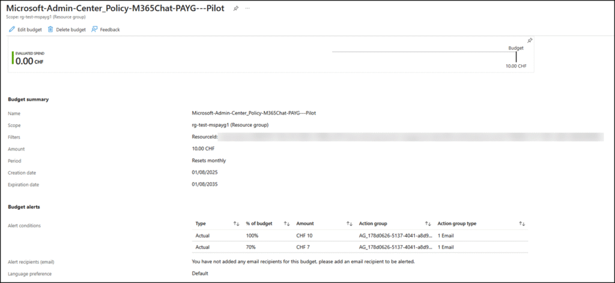Click the Type column header text

201,224
